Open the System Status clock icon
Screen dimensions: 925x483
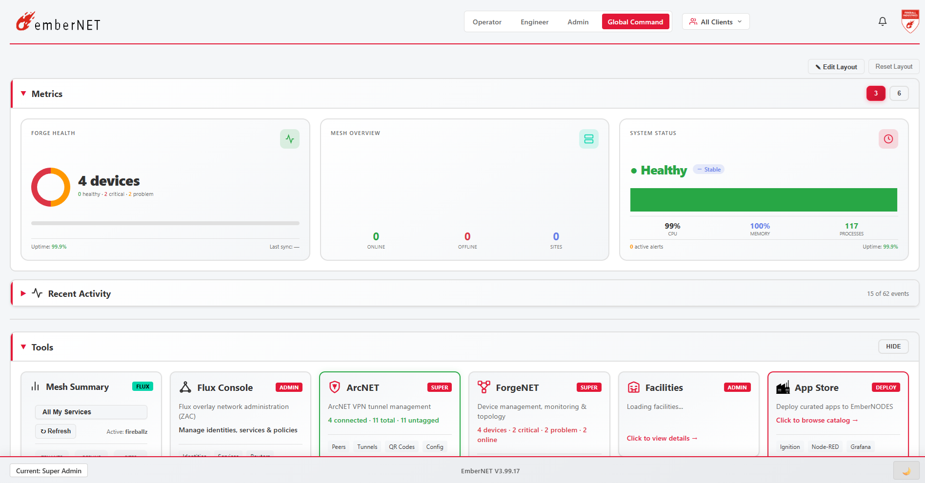888,138
